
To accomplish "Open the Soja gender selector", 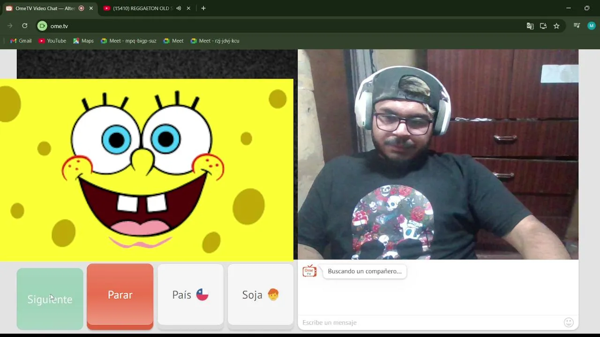I will tap(261, 295).
